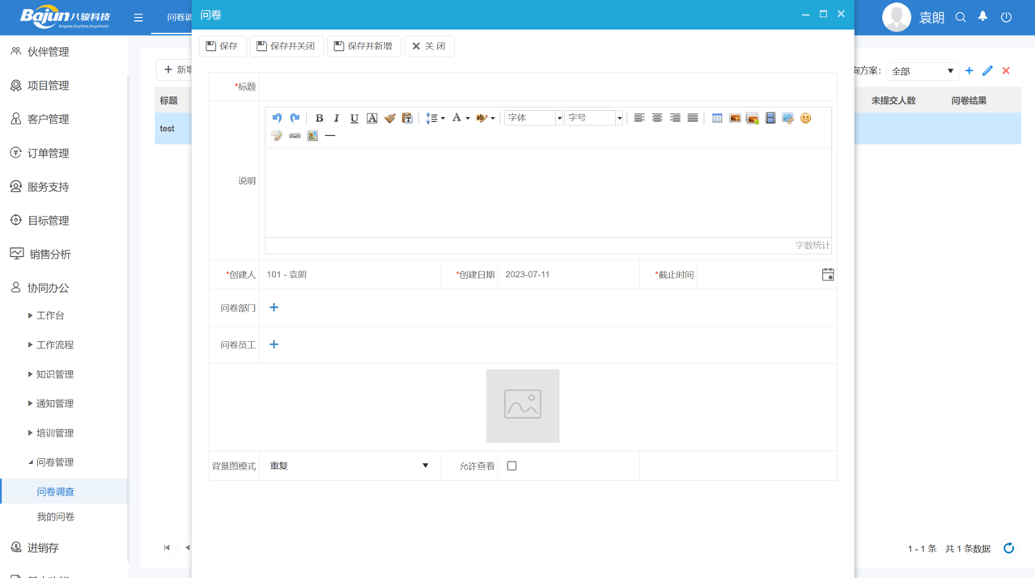The height and width of the screenshot is (578, 1035).
Task: Click the 保存并关闭 button
Action: tap(286, 46)
